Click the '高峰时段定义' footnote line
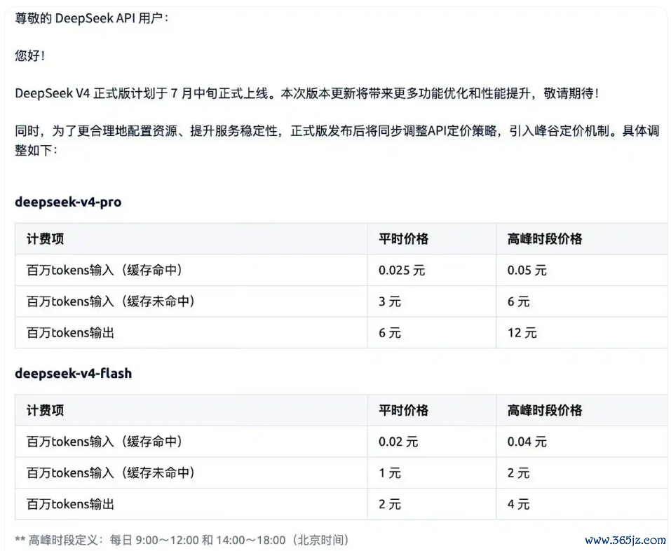 182,540
